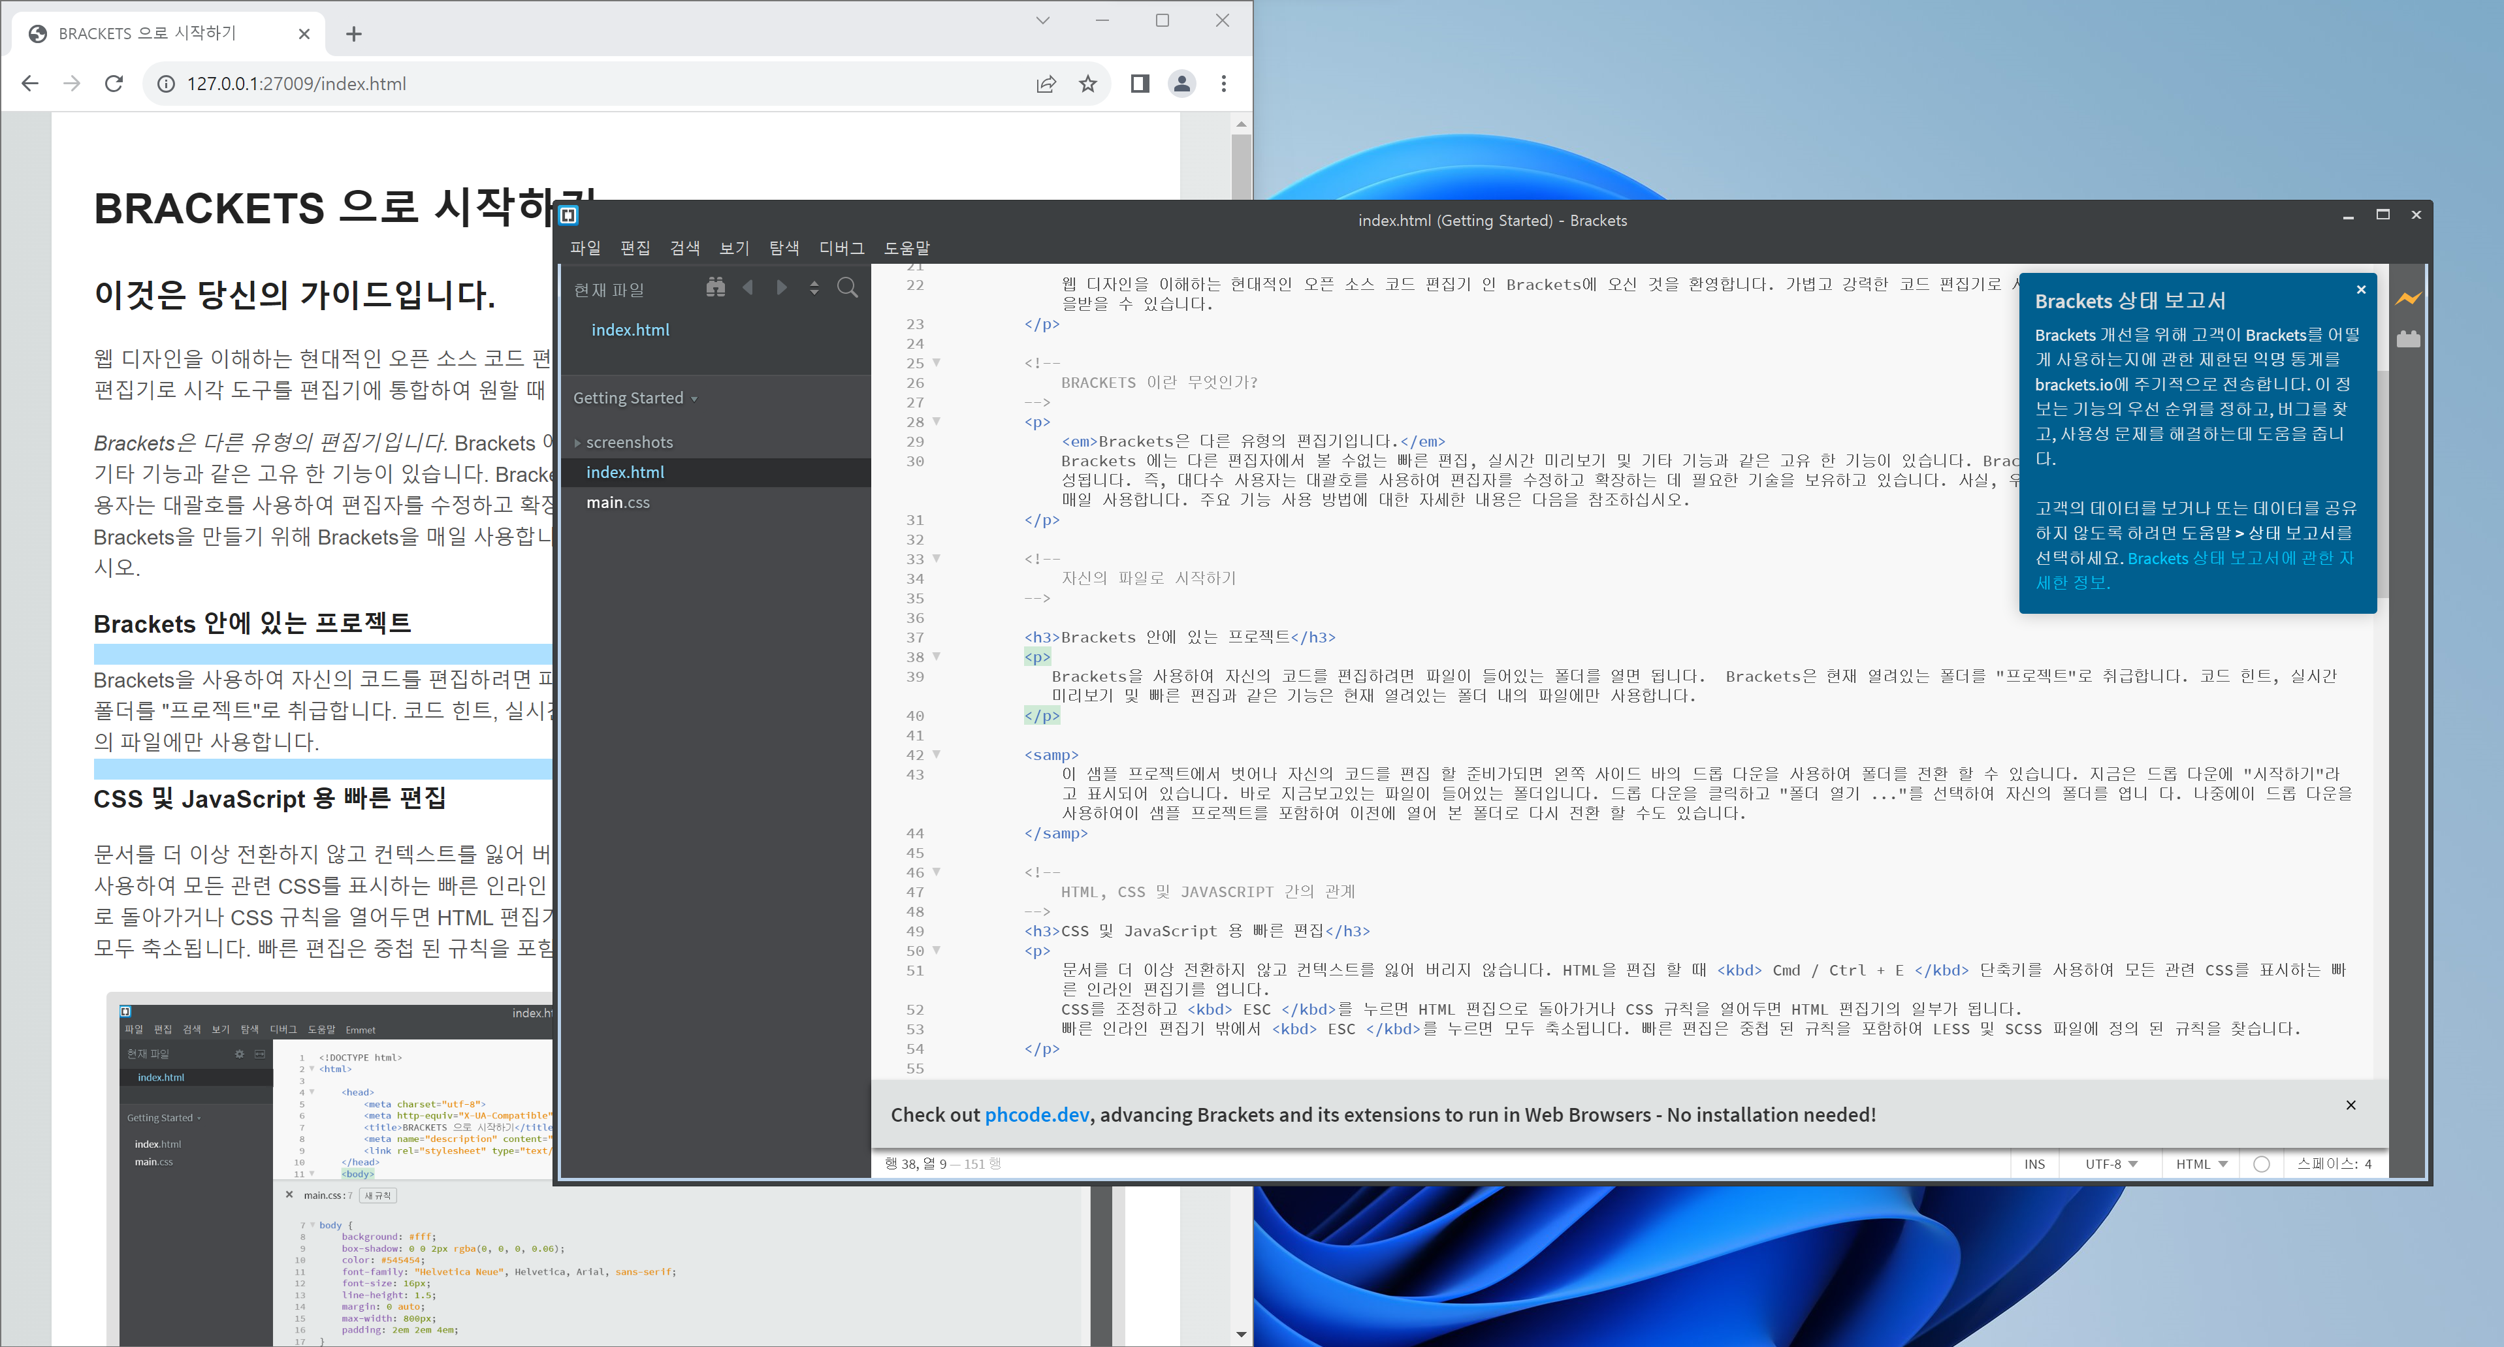Click the share icon in Chrome address bar
The image size is (2504, 1347).
[x=1046, y=84]
